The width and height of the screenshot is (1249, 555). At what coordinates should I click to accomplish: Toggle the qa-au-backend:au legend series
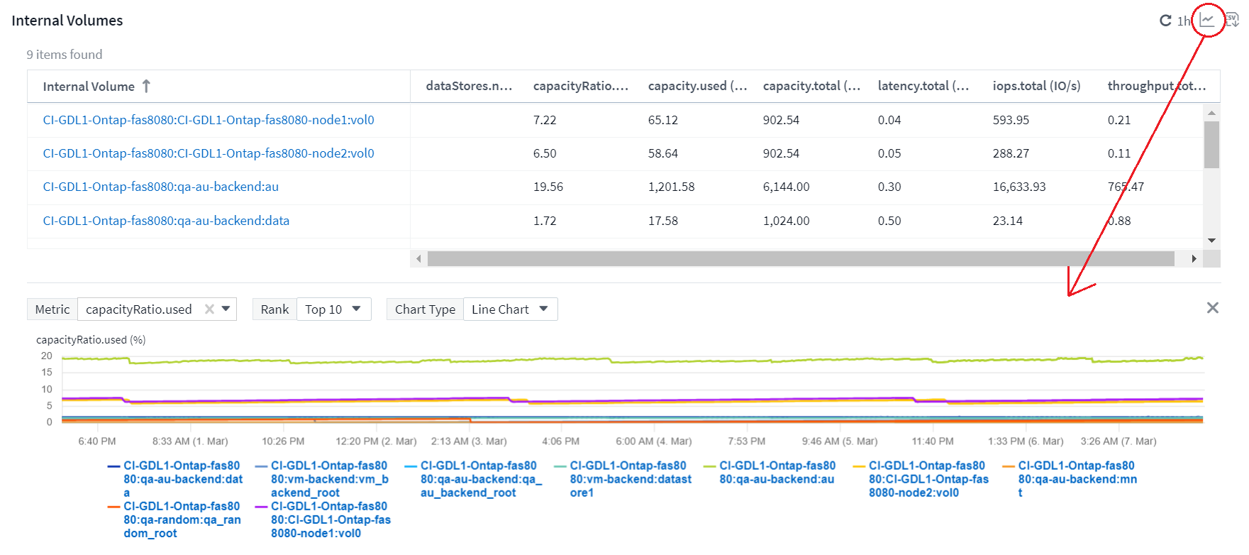(x=776, y=473)
